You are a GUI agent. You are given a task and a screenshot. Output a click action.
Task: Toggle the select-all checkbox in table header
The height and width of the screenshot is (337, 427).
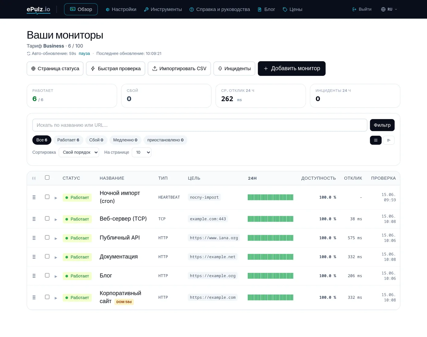[47, 177]
